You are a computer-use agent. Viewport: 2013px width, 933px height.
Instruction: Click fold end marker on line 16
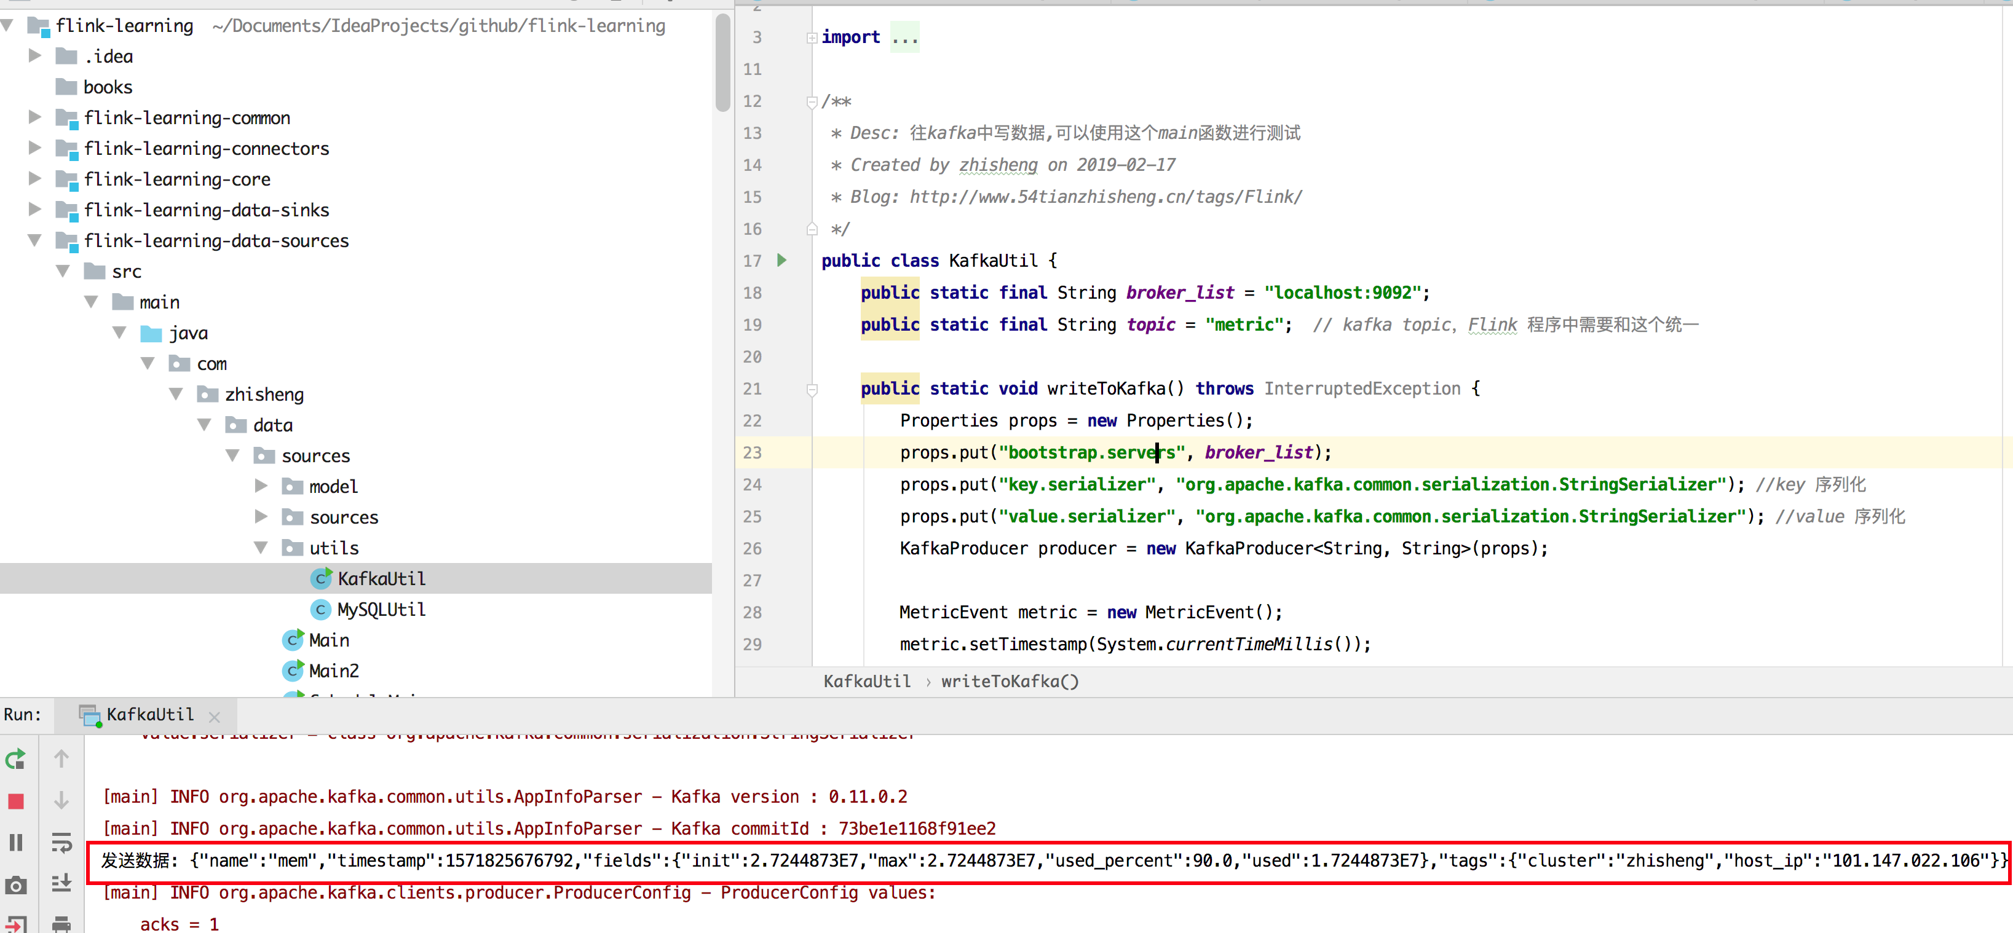point(812,229)
